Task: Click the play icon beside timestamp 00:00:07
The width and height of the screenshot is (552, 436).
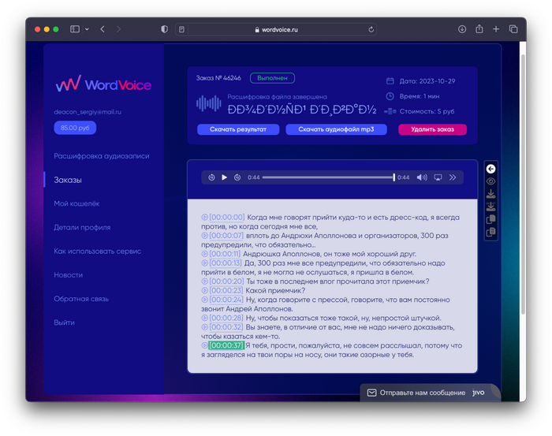Action: click(204, 236)
